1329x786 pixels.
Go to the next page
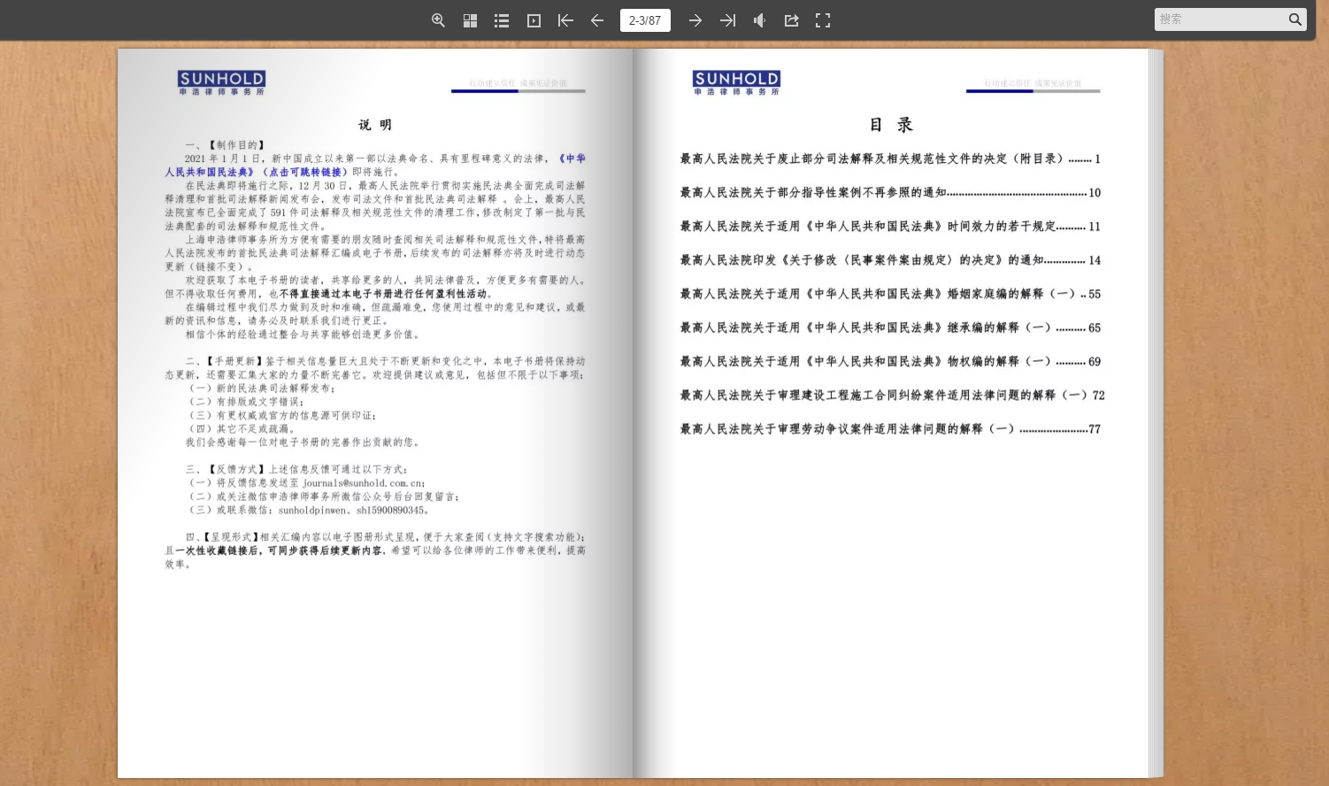pos(695,20)
